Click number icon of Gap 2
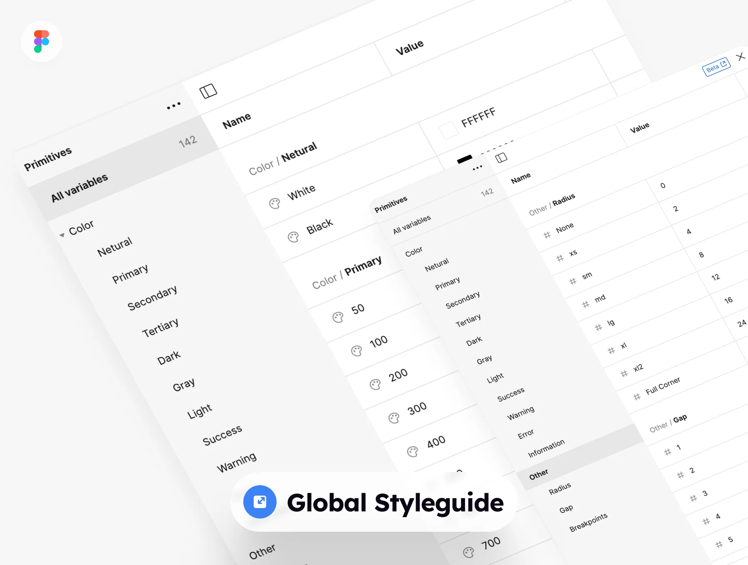The width and height of the screenshot is (748, 565). (x=681, y=475)
